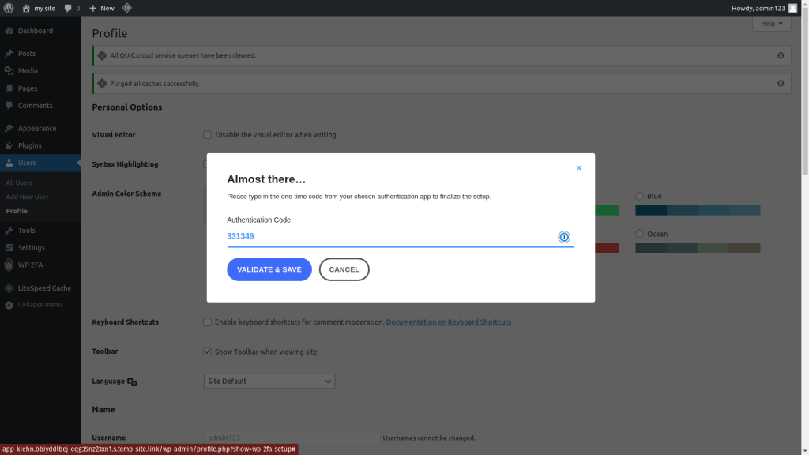Expand the Help panel at top right
Screen dimensions: 809x455
coord(770,24)
